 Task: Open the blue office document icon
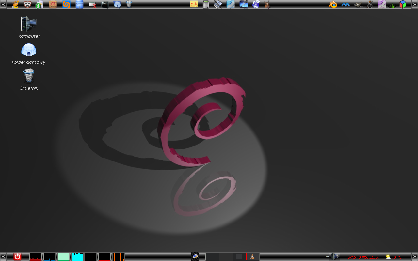coord(231,4)
